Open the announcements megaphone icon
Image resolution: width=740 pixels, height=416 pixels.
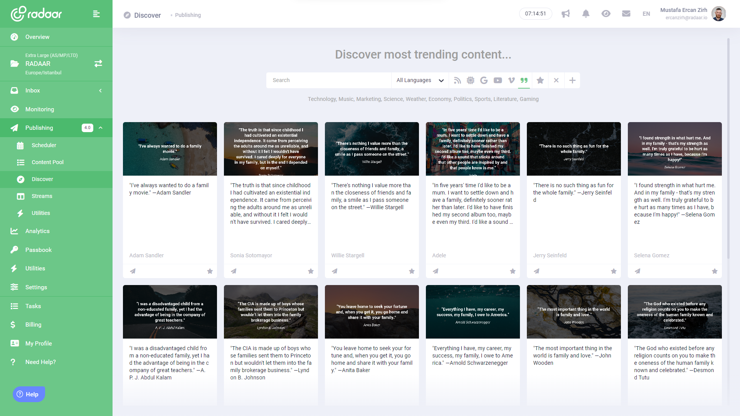565,14
